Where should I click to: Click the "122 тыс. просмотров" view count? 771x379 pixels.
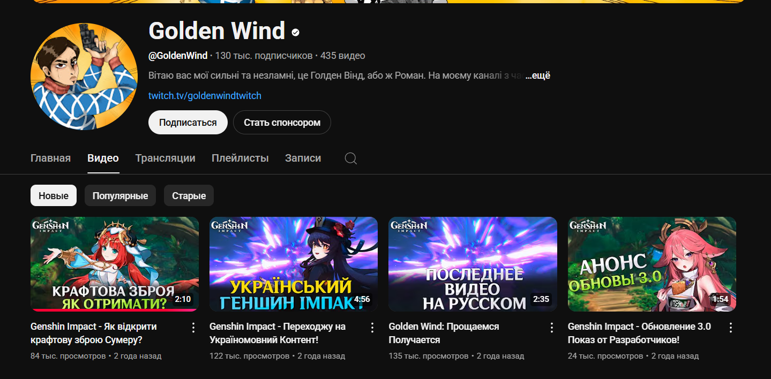(250, 356)
